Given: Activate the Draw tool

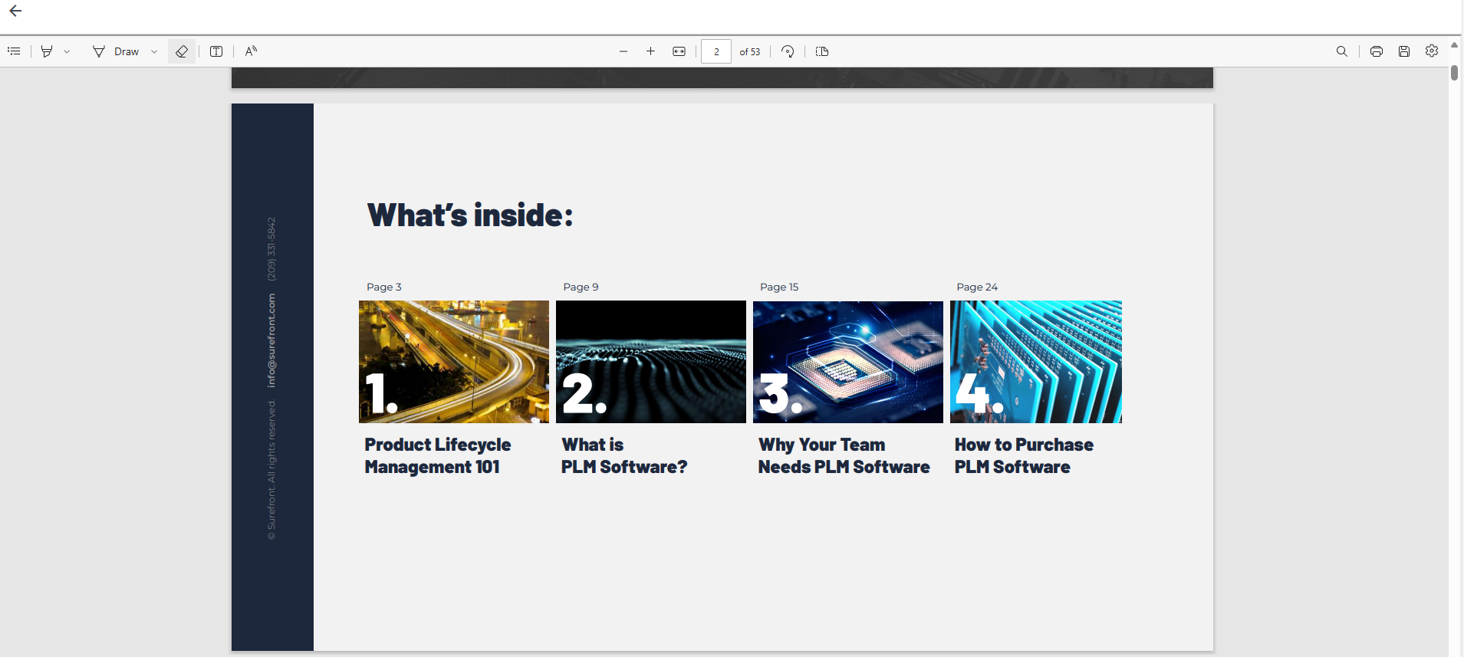Looking at the screenshot, I should pos(117,51).
